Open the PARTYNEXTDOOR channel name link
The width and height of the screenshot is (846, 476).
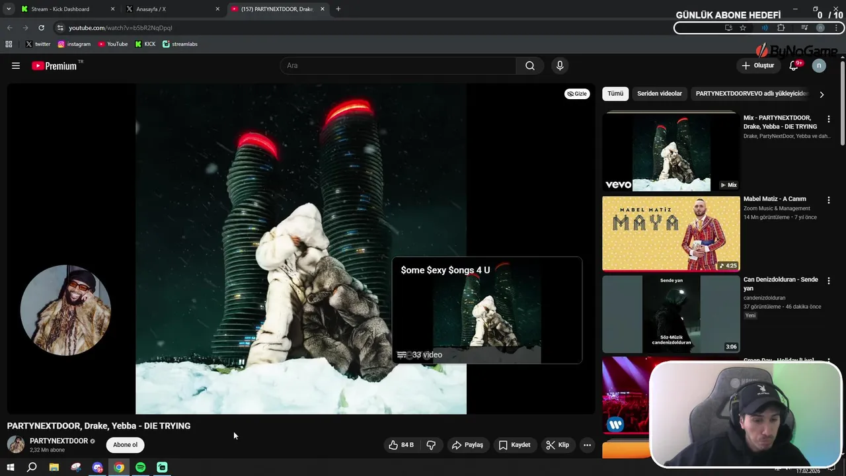click(59, 441)
